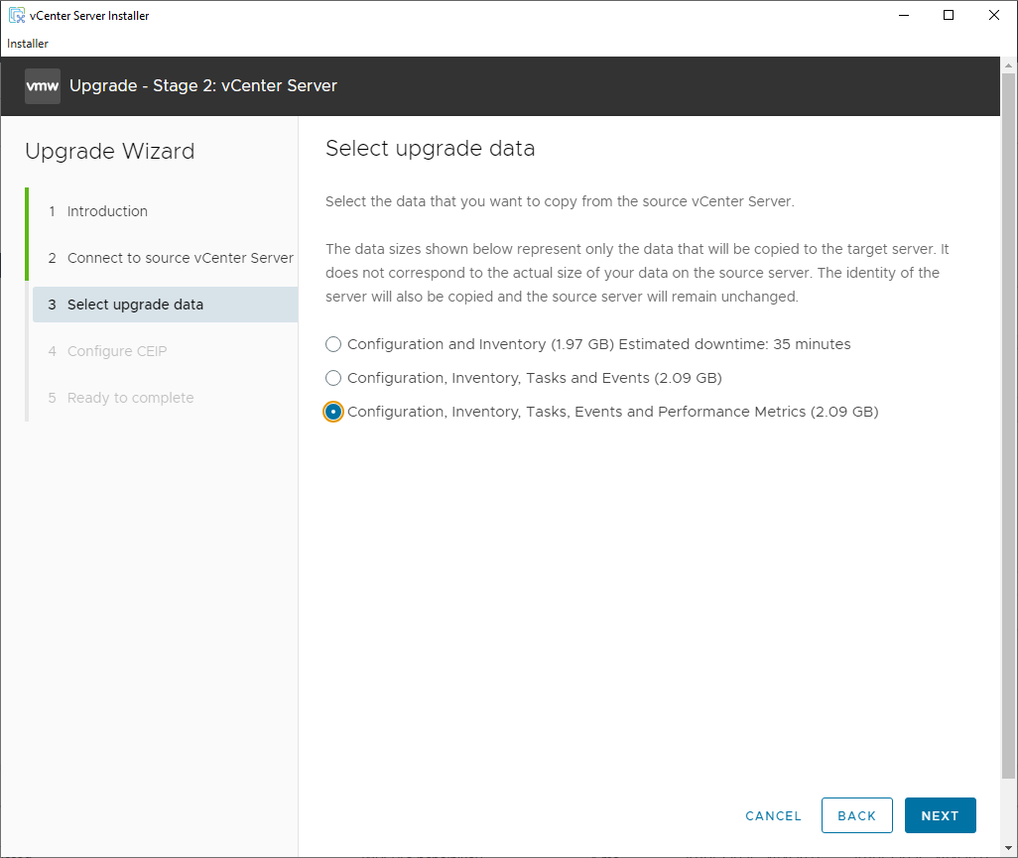
Task: Open the Installer menu
Action: (x=28, y=44)
